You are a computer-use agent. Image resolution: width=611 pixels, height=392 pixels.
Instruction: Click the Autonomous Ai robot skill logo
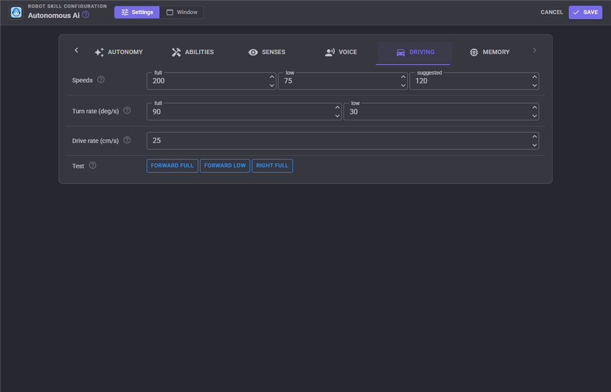tap(16, 13)
